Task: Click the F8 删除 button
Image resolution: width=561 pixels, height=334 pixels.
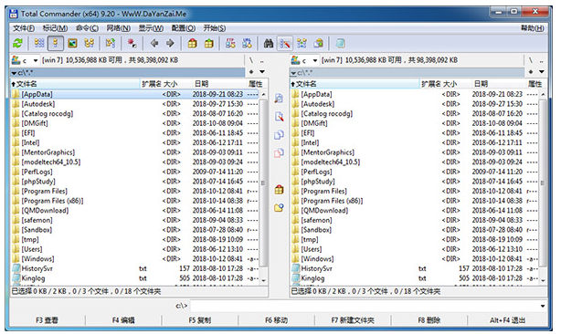Action: 429,320
